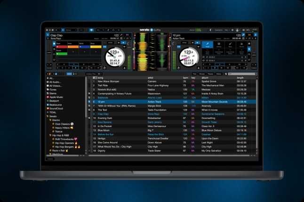Trigger the yellow Drop cue point
304x202 pixels.
click(96, 47)
